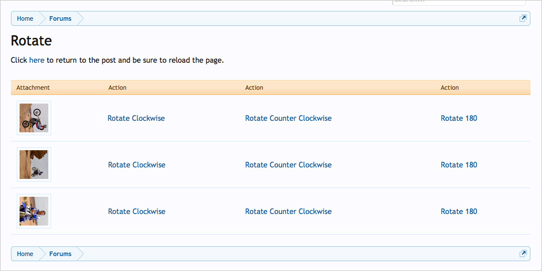Open the second attachment thumbnail

34,165
